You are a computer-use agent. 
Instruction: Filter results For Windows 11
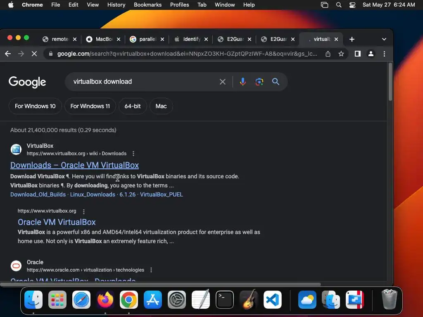pyautogui.click(x=90, y=106)
